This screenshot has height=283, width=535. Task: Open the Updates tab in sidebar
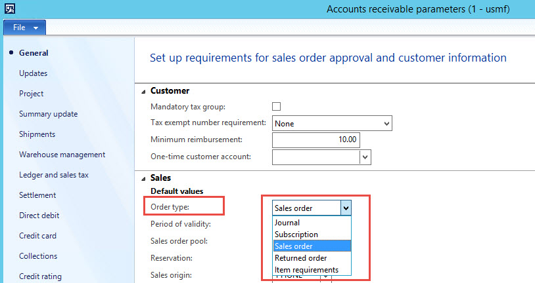pos(34,73)
